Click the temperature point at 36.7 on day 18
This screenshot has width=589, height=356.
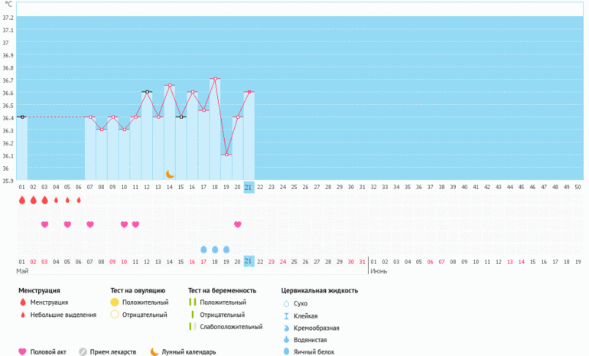pyautogui.click(x=215, y=79)
